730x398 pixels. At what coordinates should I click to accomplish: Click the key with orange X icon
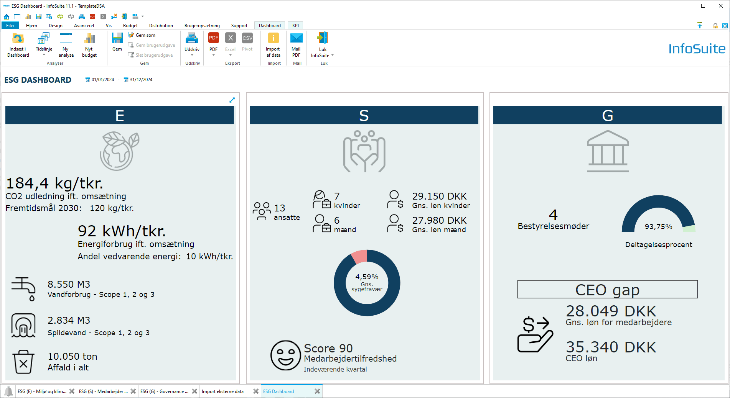(114, 16)
